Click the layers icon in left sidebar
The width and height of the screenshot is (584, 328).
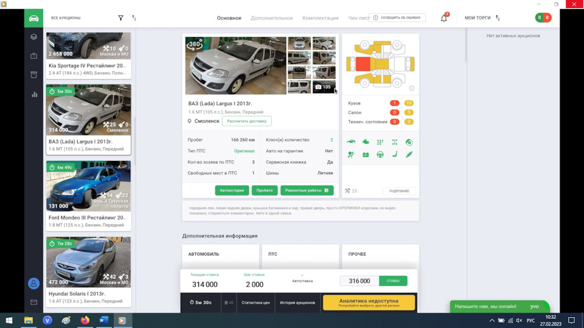tap(33, 37)
